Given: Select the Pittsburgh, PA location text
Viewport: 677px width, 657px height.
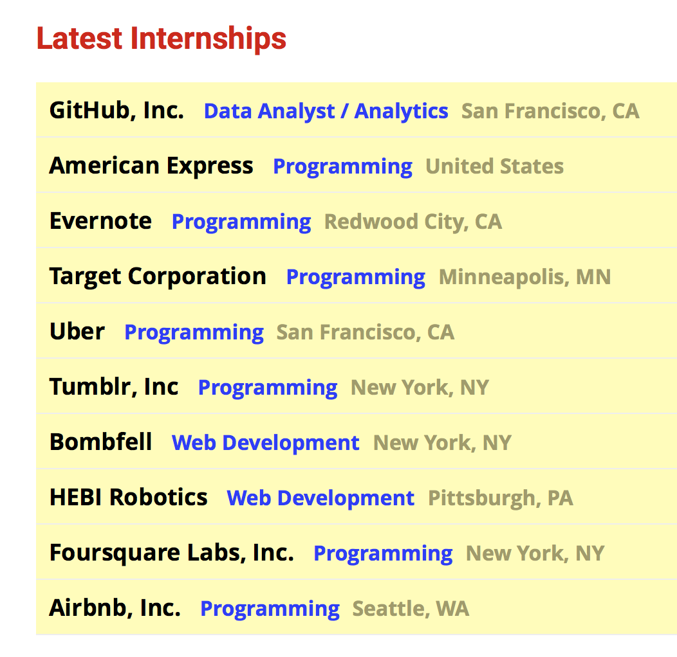Looking at the screenshot, I should pyautogui.click(x=500, y=498).
